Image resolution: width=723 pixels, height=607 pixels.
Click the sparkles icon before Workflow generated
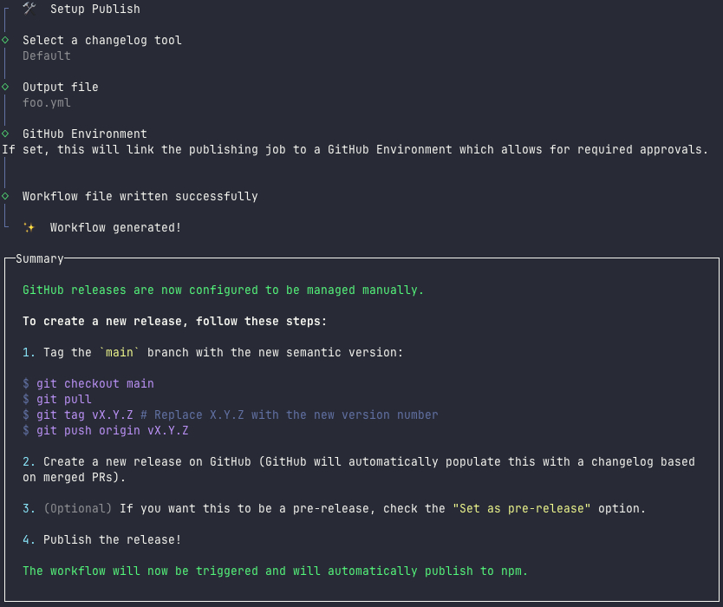click(x=29, y=227)
